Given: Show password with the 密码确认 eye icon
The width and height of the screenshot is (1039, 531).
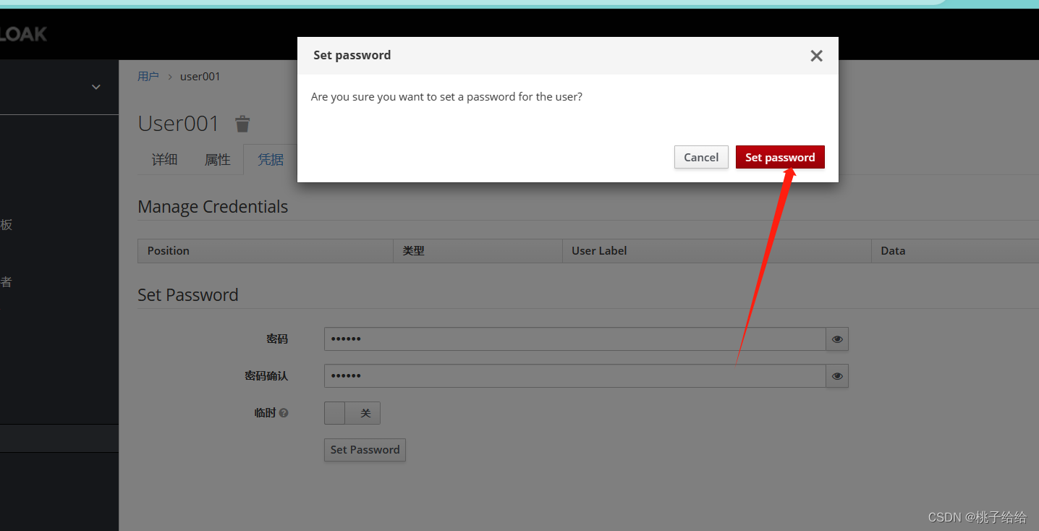Looking at the screenshot, I should [837, 375].
